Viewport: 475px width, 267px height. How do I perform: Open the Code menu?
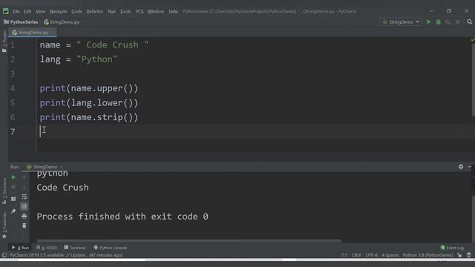click(x=76, y=11)
